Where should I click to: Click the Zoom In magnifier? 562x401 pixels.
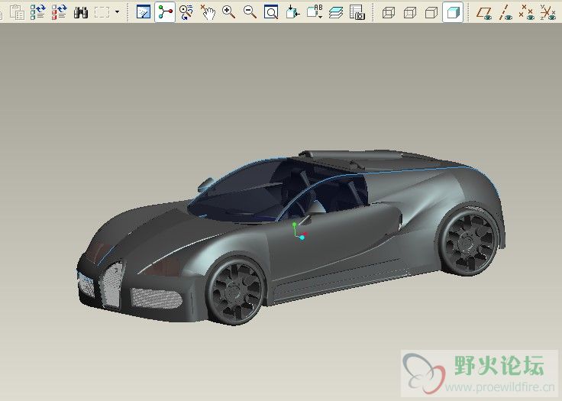click(228, 12)
